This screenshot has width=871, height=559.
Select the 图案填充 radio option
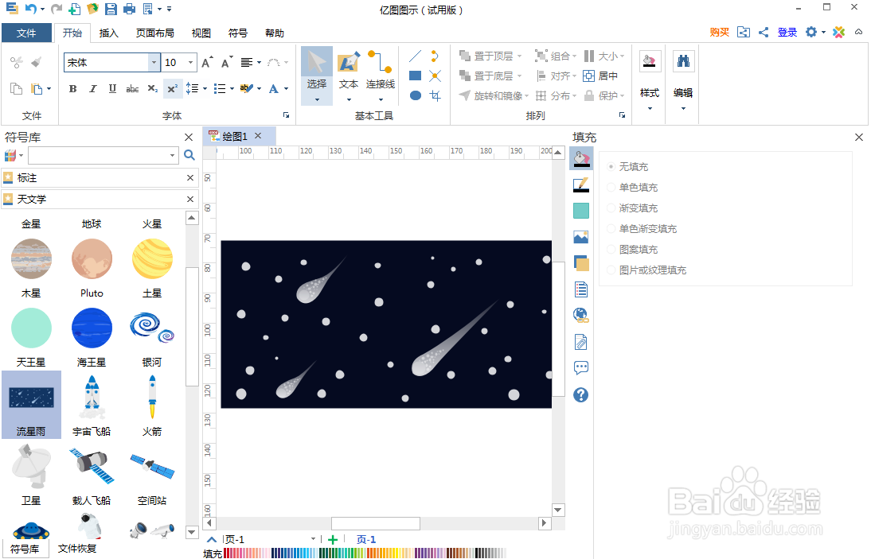pos(611,250)
